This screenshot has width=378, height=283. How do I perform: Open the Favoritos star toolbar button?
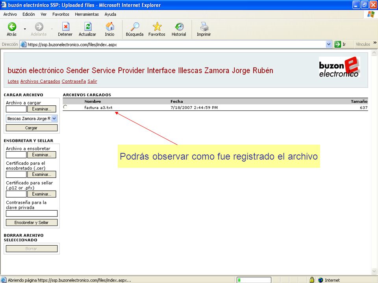point(157,29)
